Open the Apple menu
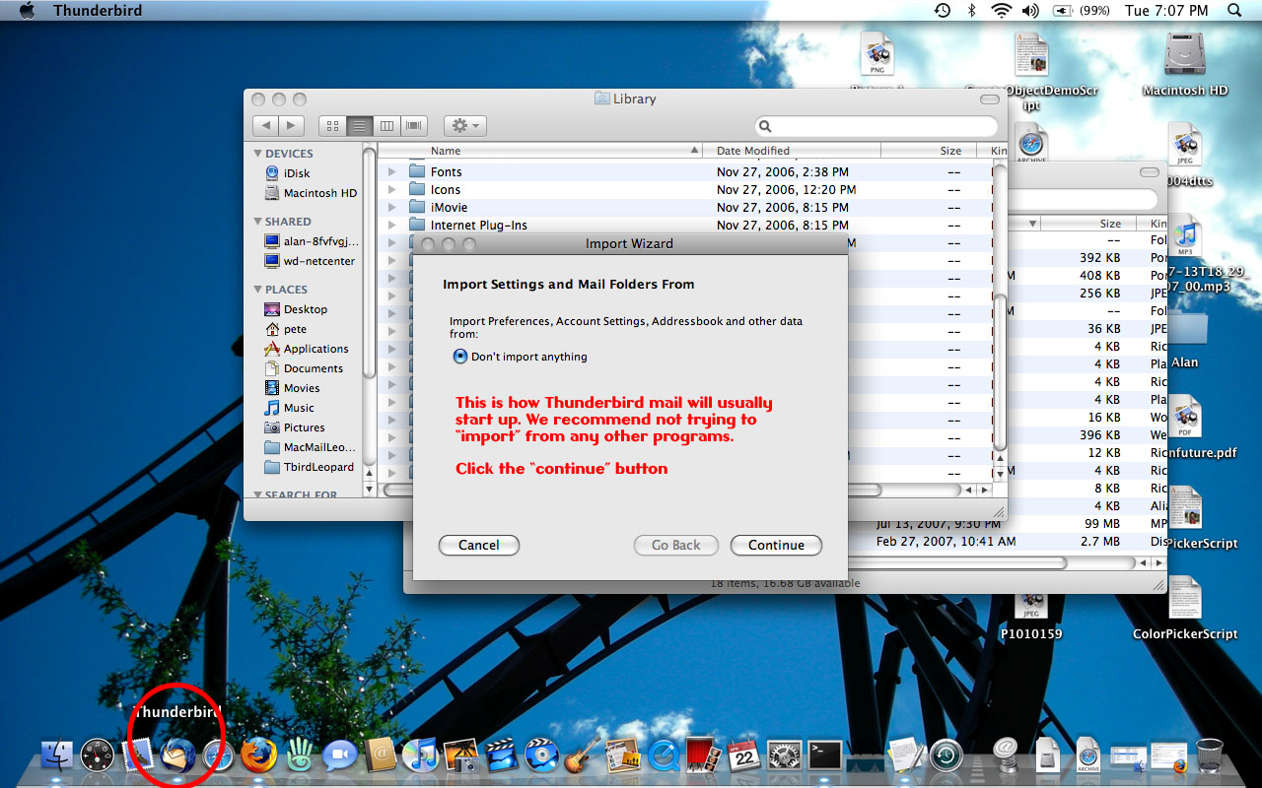Viewport: 1262px width, 788px height. [x=27, y=10]
